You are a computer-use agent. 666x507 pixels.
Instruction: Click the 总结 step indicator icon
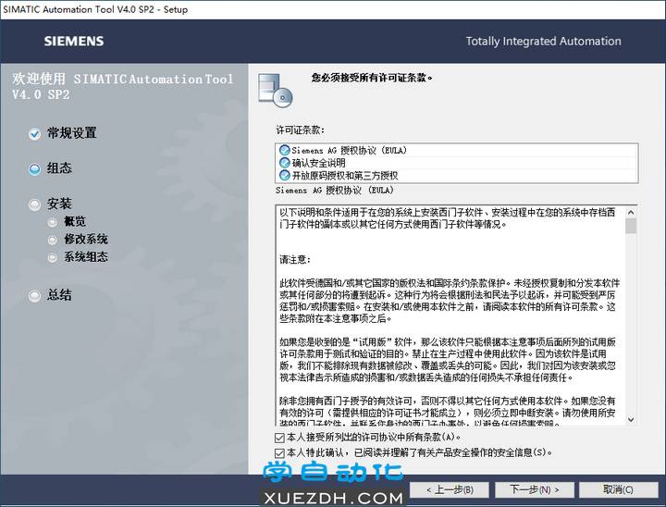coord(34,296)
